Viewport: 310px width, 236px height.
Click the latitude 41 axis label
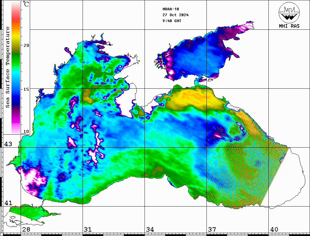coord(8,203)
